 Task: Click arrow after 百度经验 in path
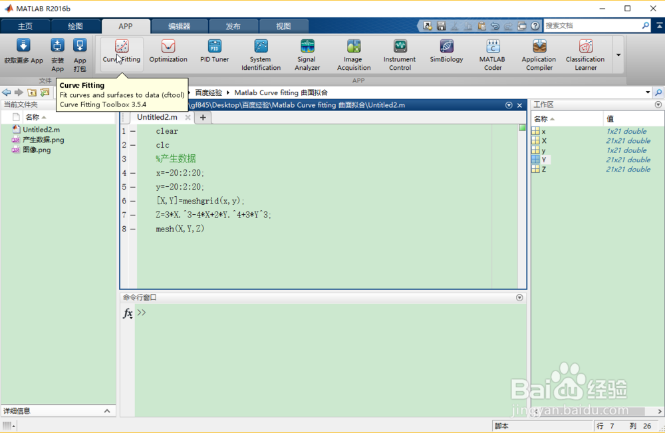point(227,92)
